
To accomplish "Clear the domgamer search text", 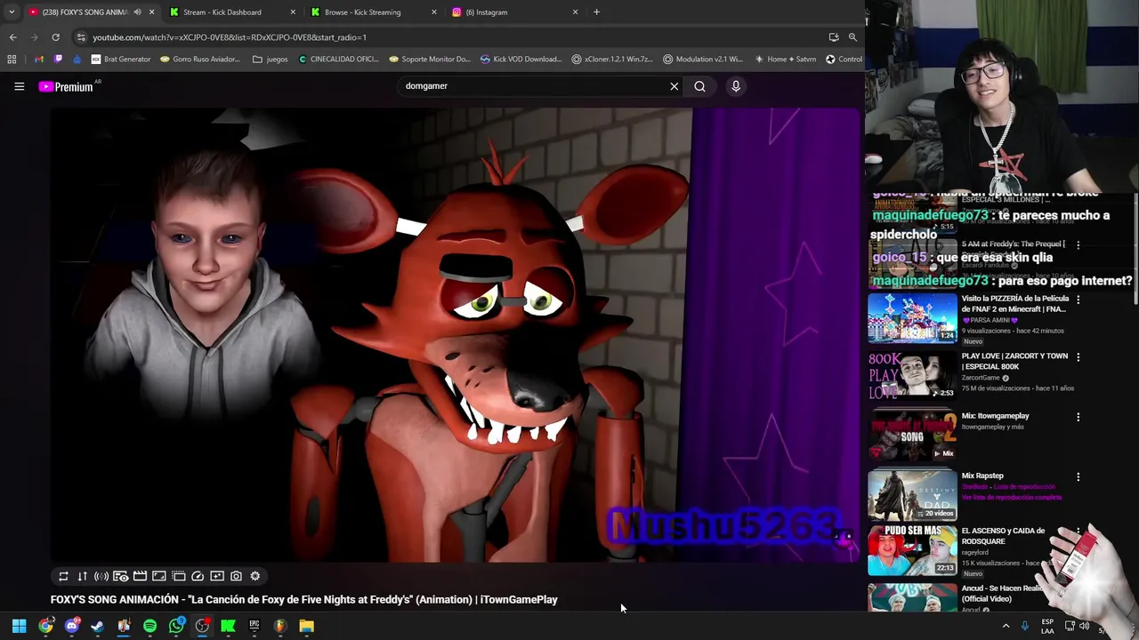I will (x=674, y=86).
